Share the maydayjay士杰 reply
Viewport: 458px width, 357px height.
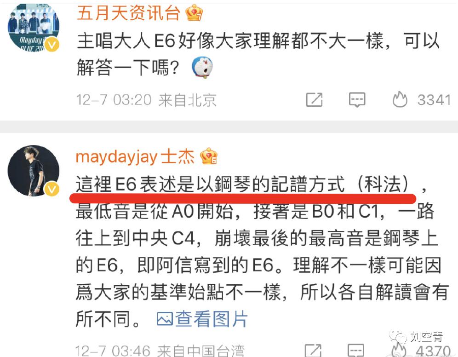point(313,350)
